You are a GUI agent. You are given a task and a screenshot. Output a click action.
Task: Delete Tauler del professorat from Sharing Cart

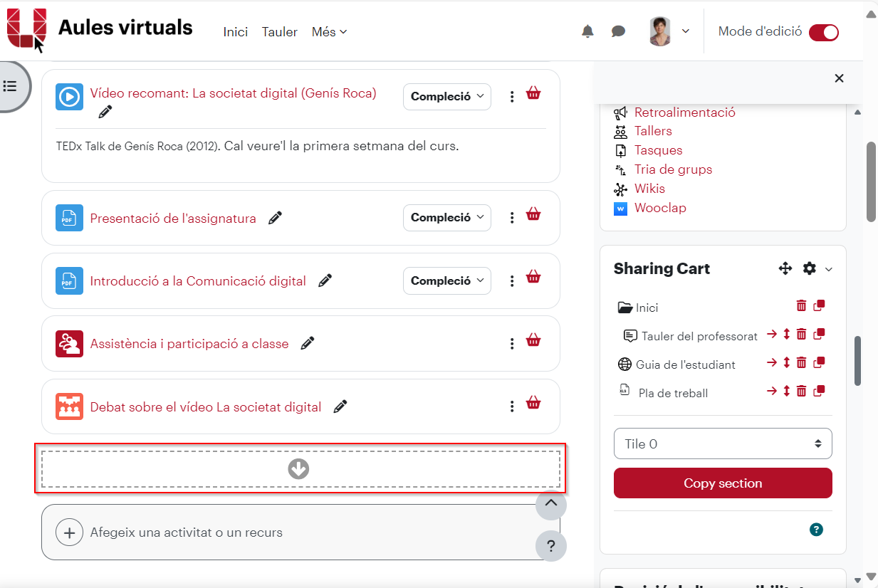[802, 333]
